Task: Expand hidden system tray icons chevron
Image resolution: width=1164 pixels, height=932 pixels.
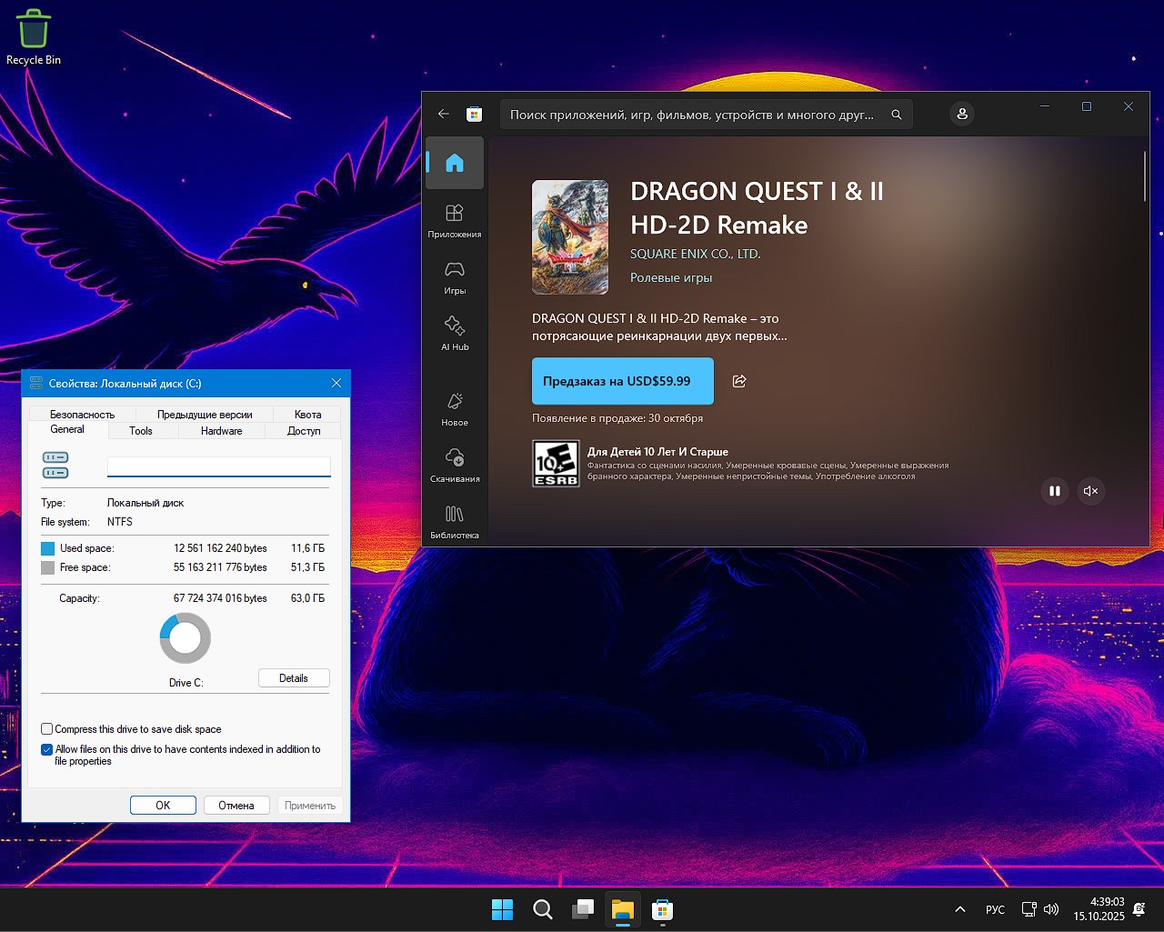Action: (x=959, y=909)
